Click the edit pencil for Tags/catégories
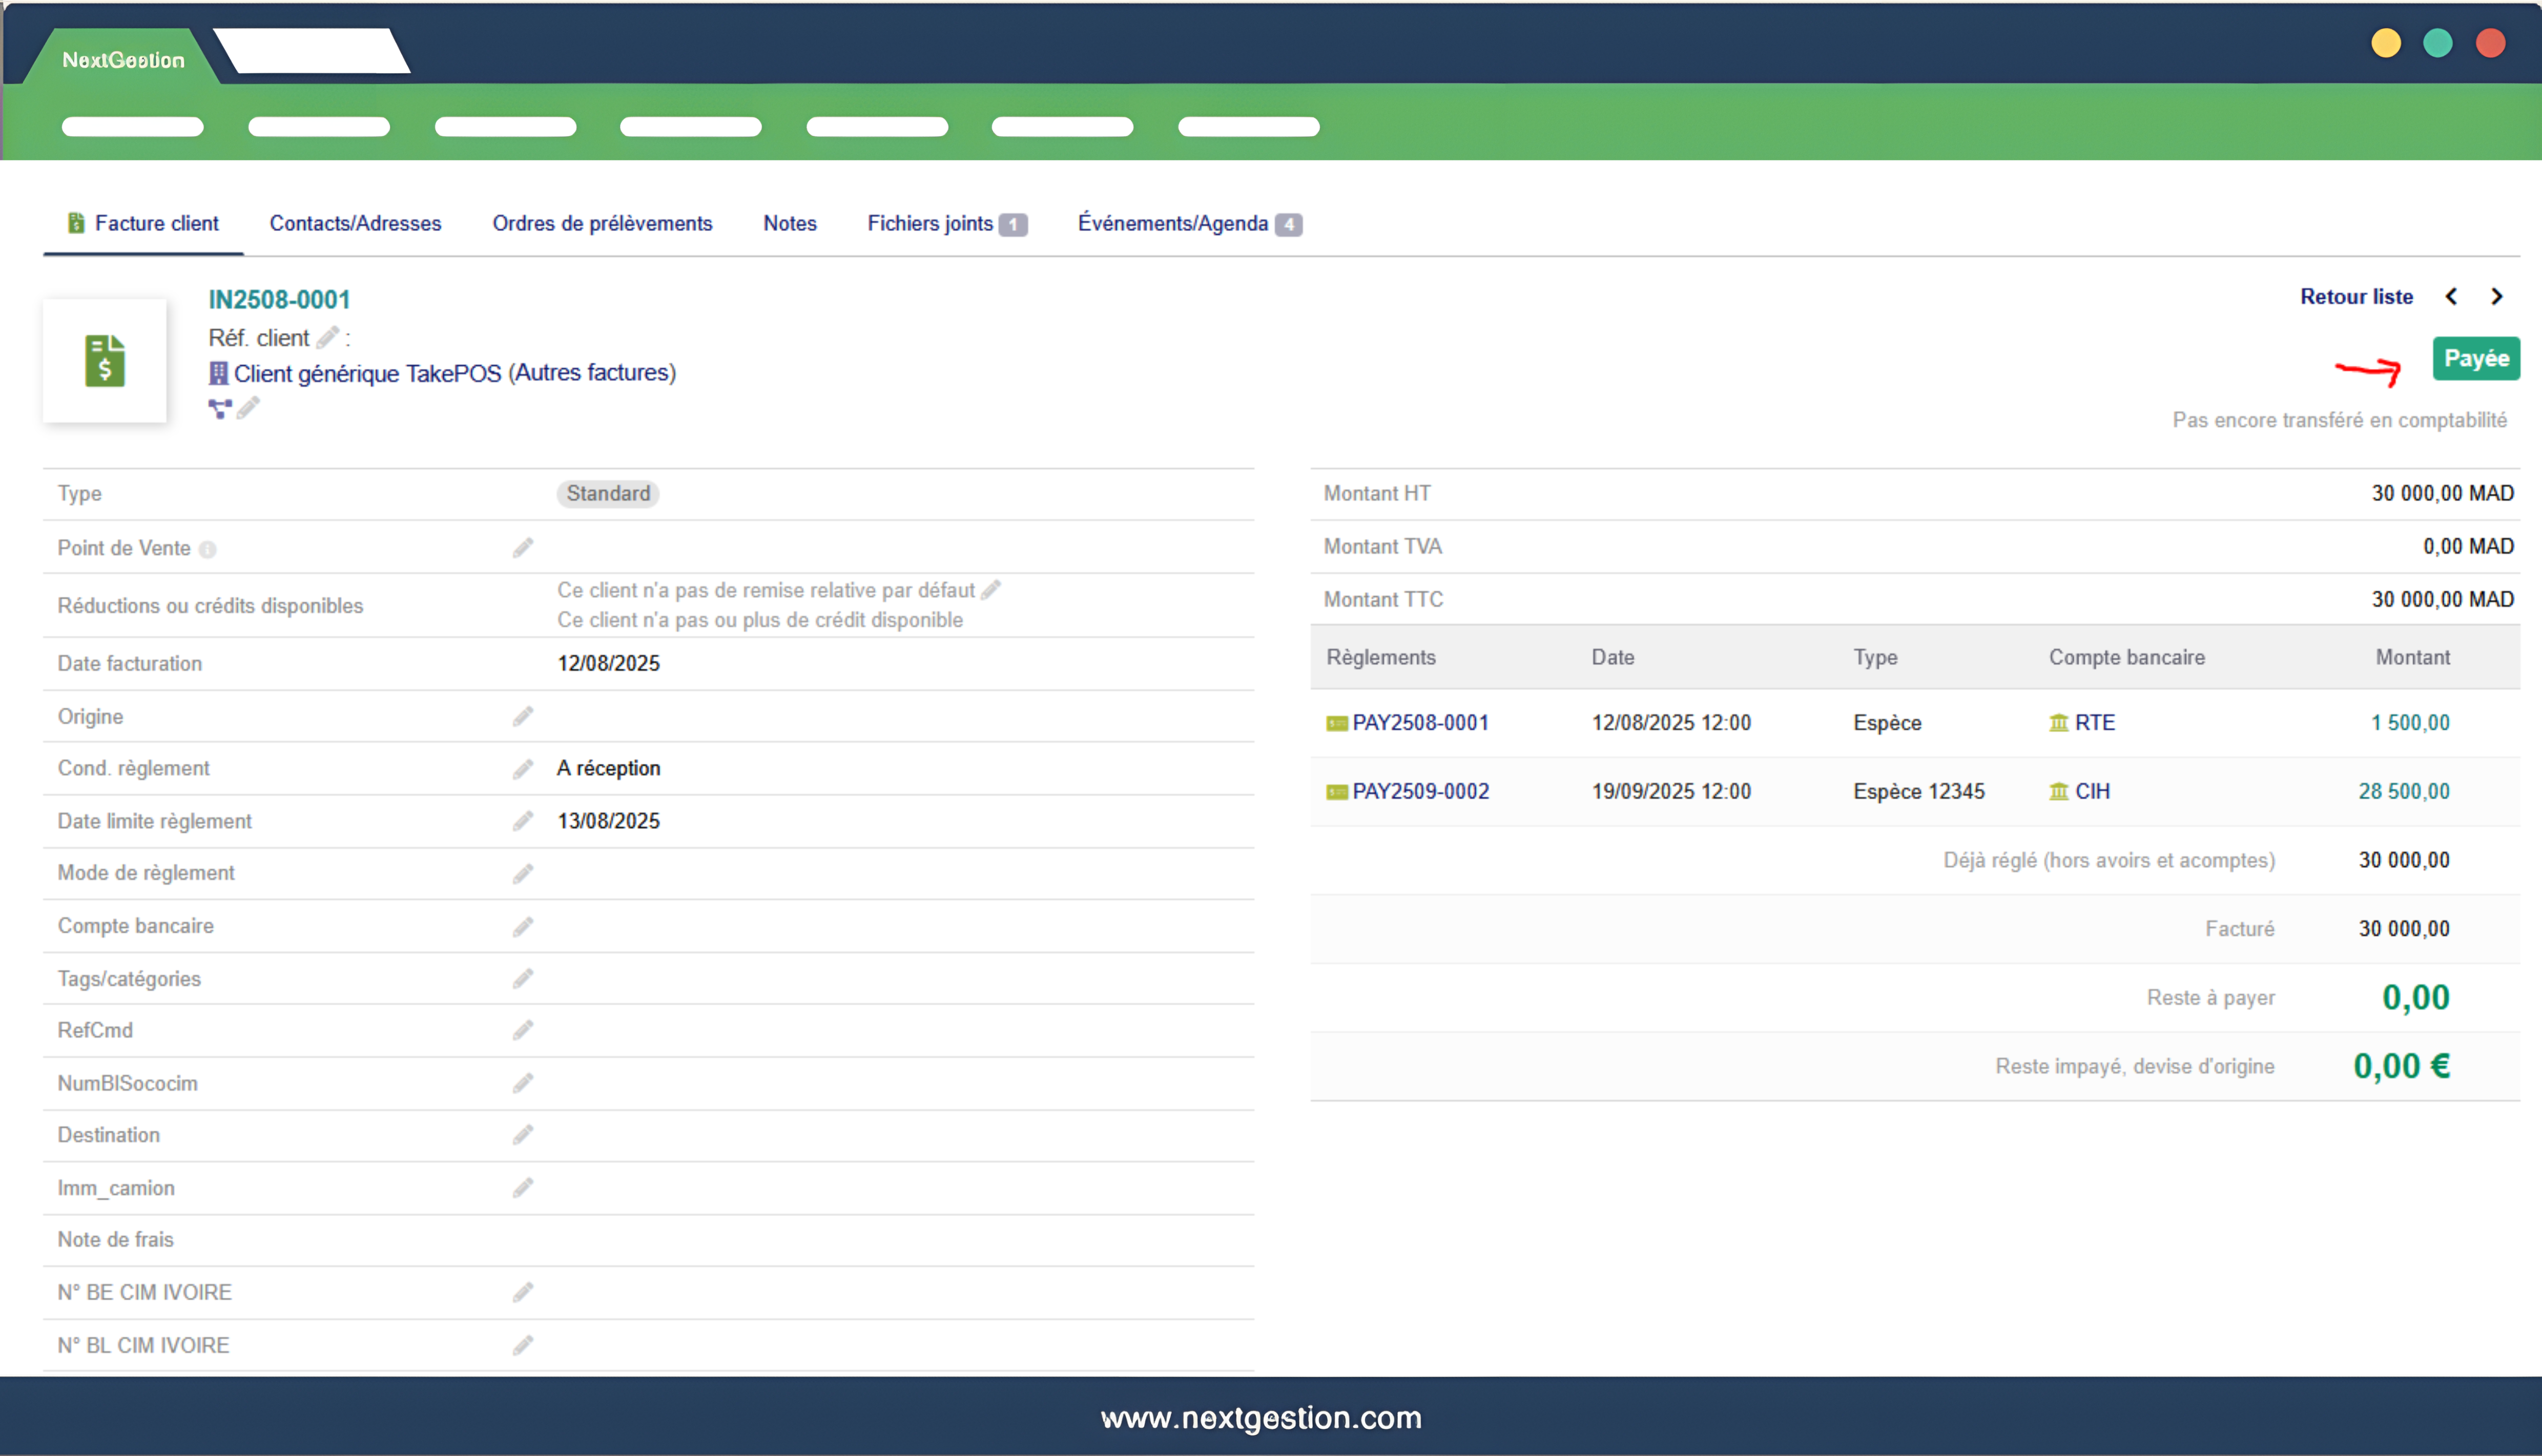 tap(523, 979)
